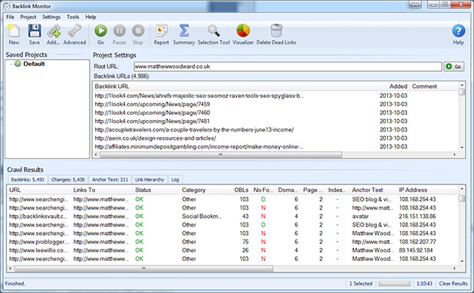Screen dimensions: 474x293
Task: Select the www.leewillis.co crawl result row
Action: coord(232,250)
